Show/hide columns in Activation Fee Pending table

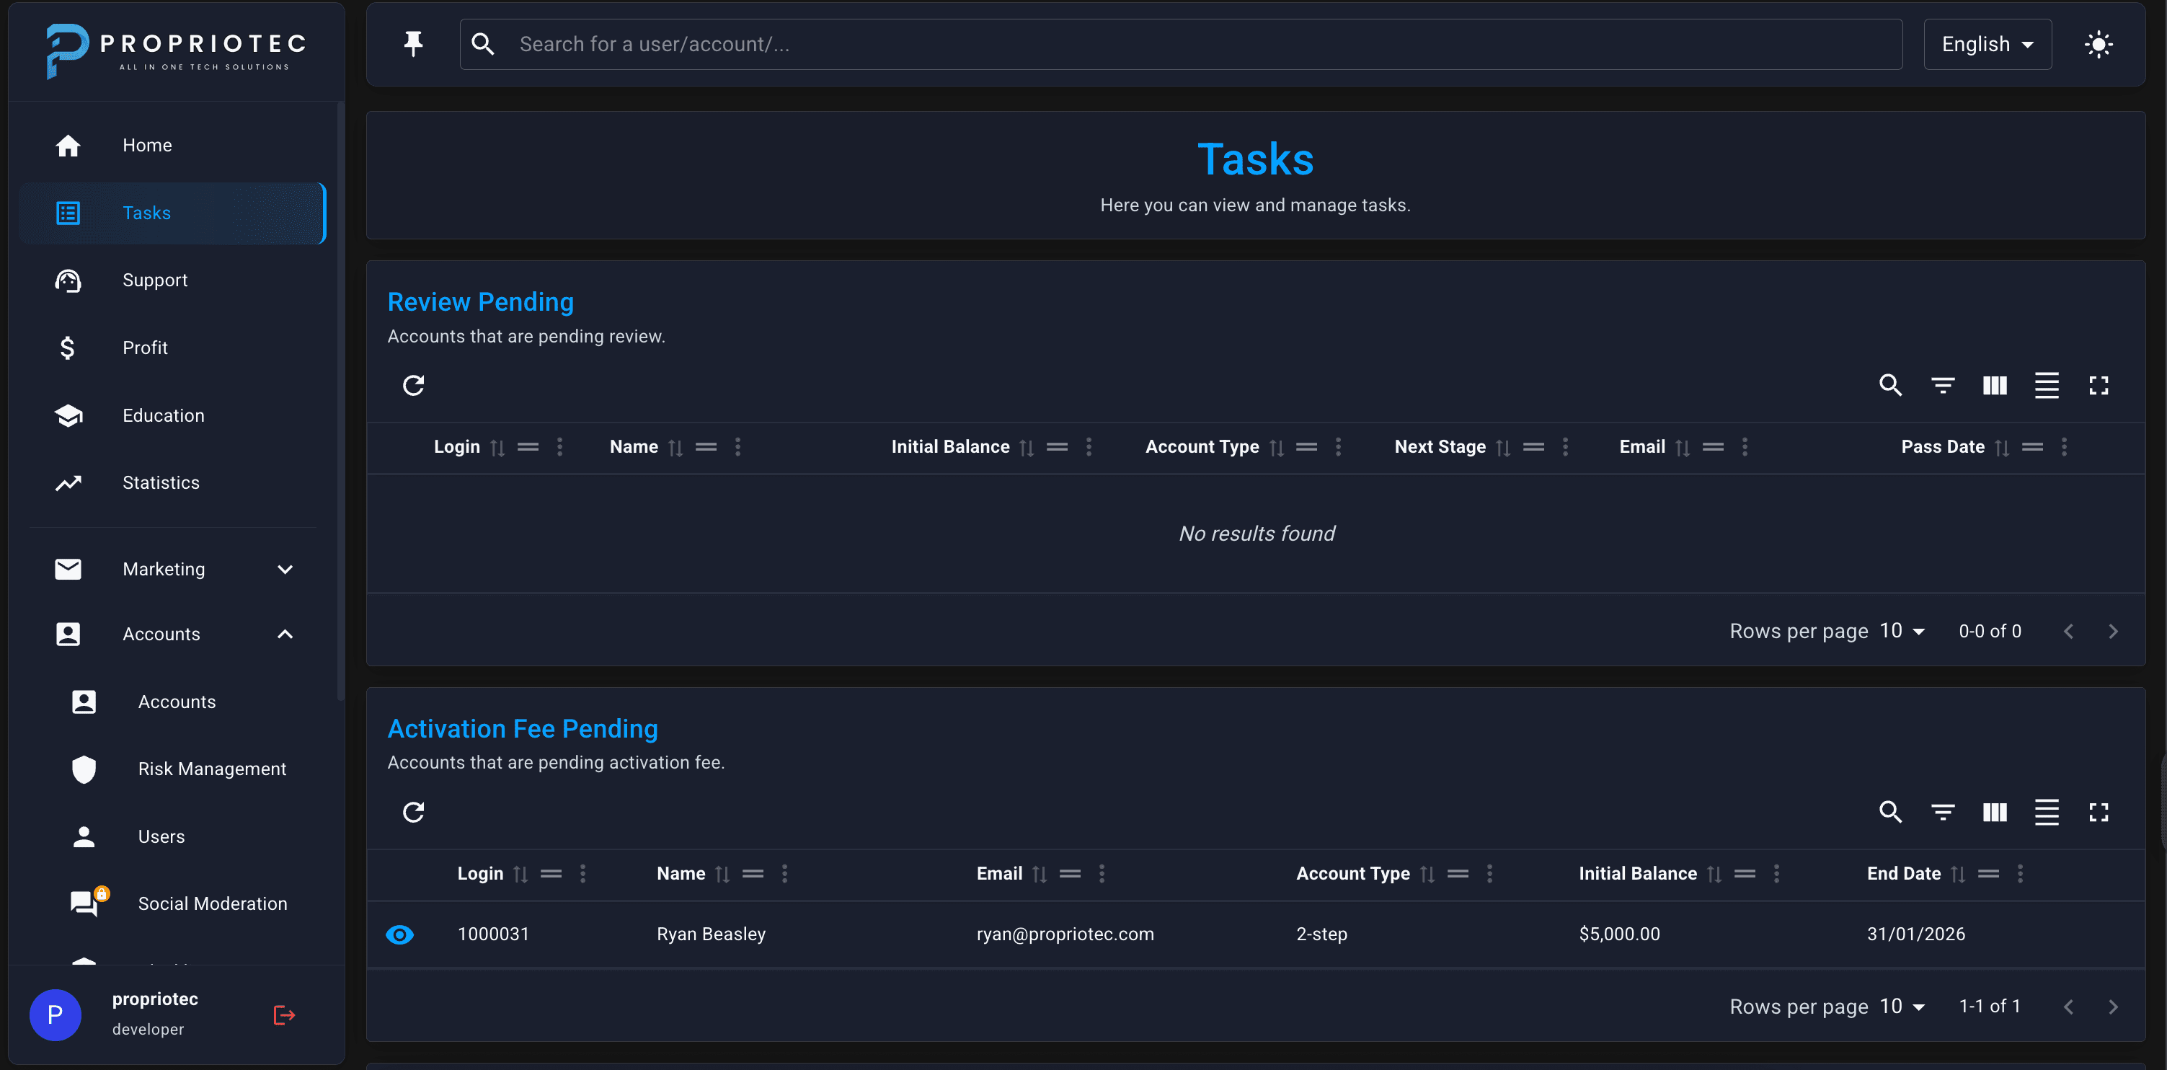1995,813
